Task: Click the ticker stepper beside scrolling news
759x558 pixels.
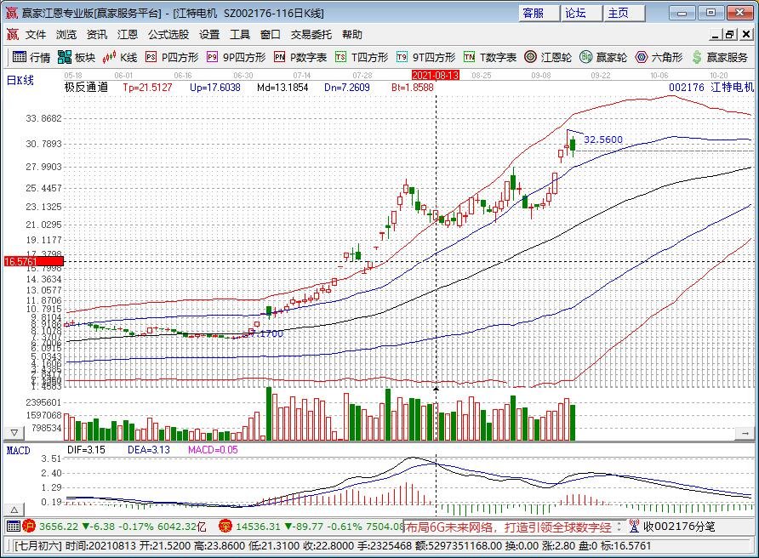Action: tap(619, 526)
